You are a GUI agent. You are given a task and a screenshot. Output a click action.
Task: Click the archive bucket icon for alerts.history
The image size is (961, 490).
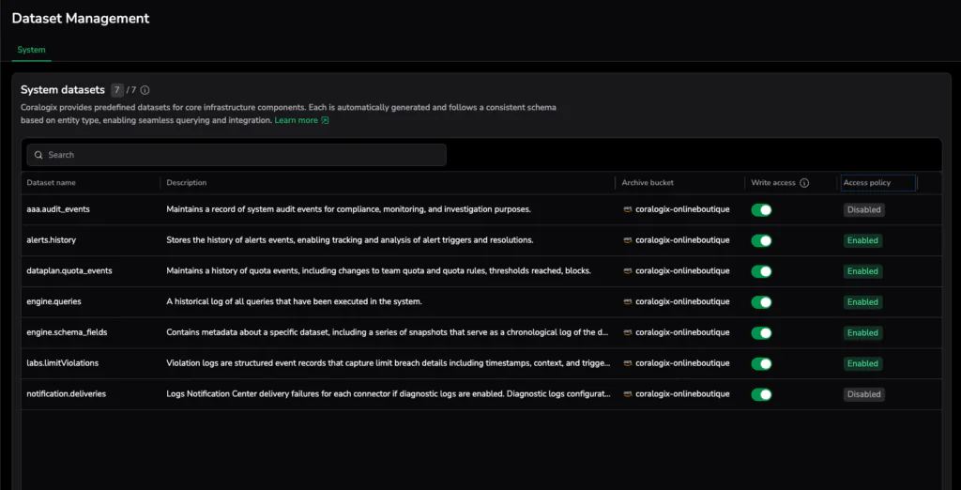coord(627,240)
